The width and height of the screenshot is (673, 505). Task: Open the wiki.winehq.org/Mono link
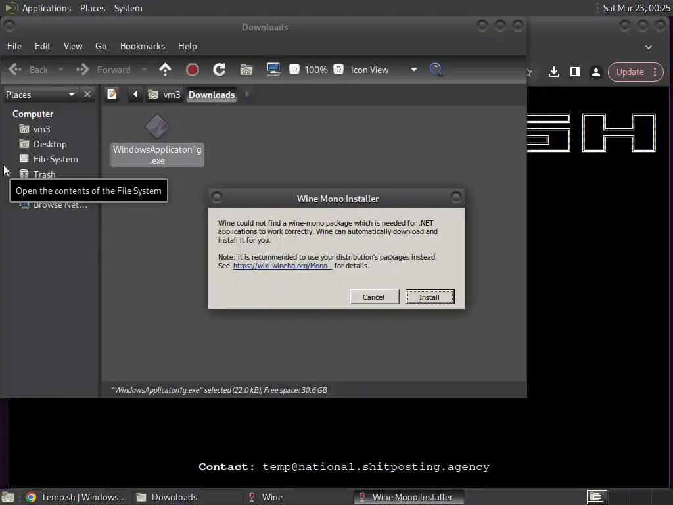(281, 266)
